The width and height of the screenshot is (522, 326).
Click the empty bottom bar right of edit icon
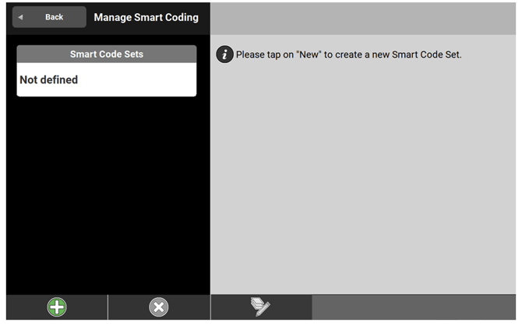pyautogui.click(x=413, y=307)
